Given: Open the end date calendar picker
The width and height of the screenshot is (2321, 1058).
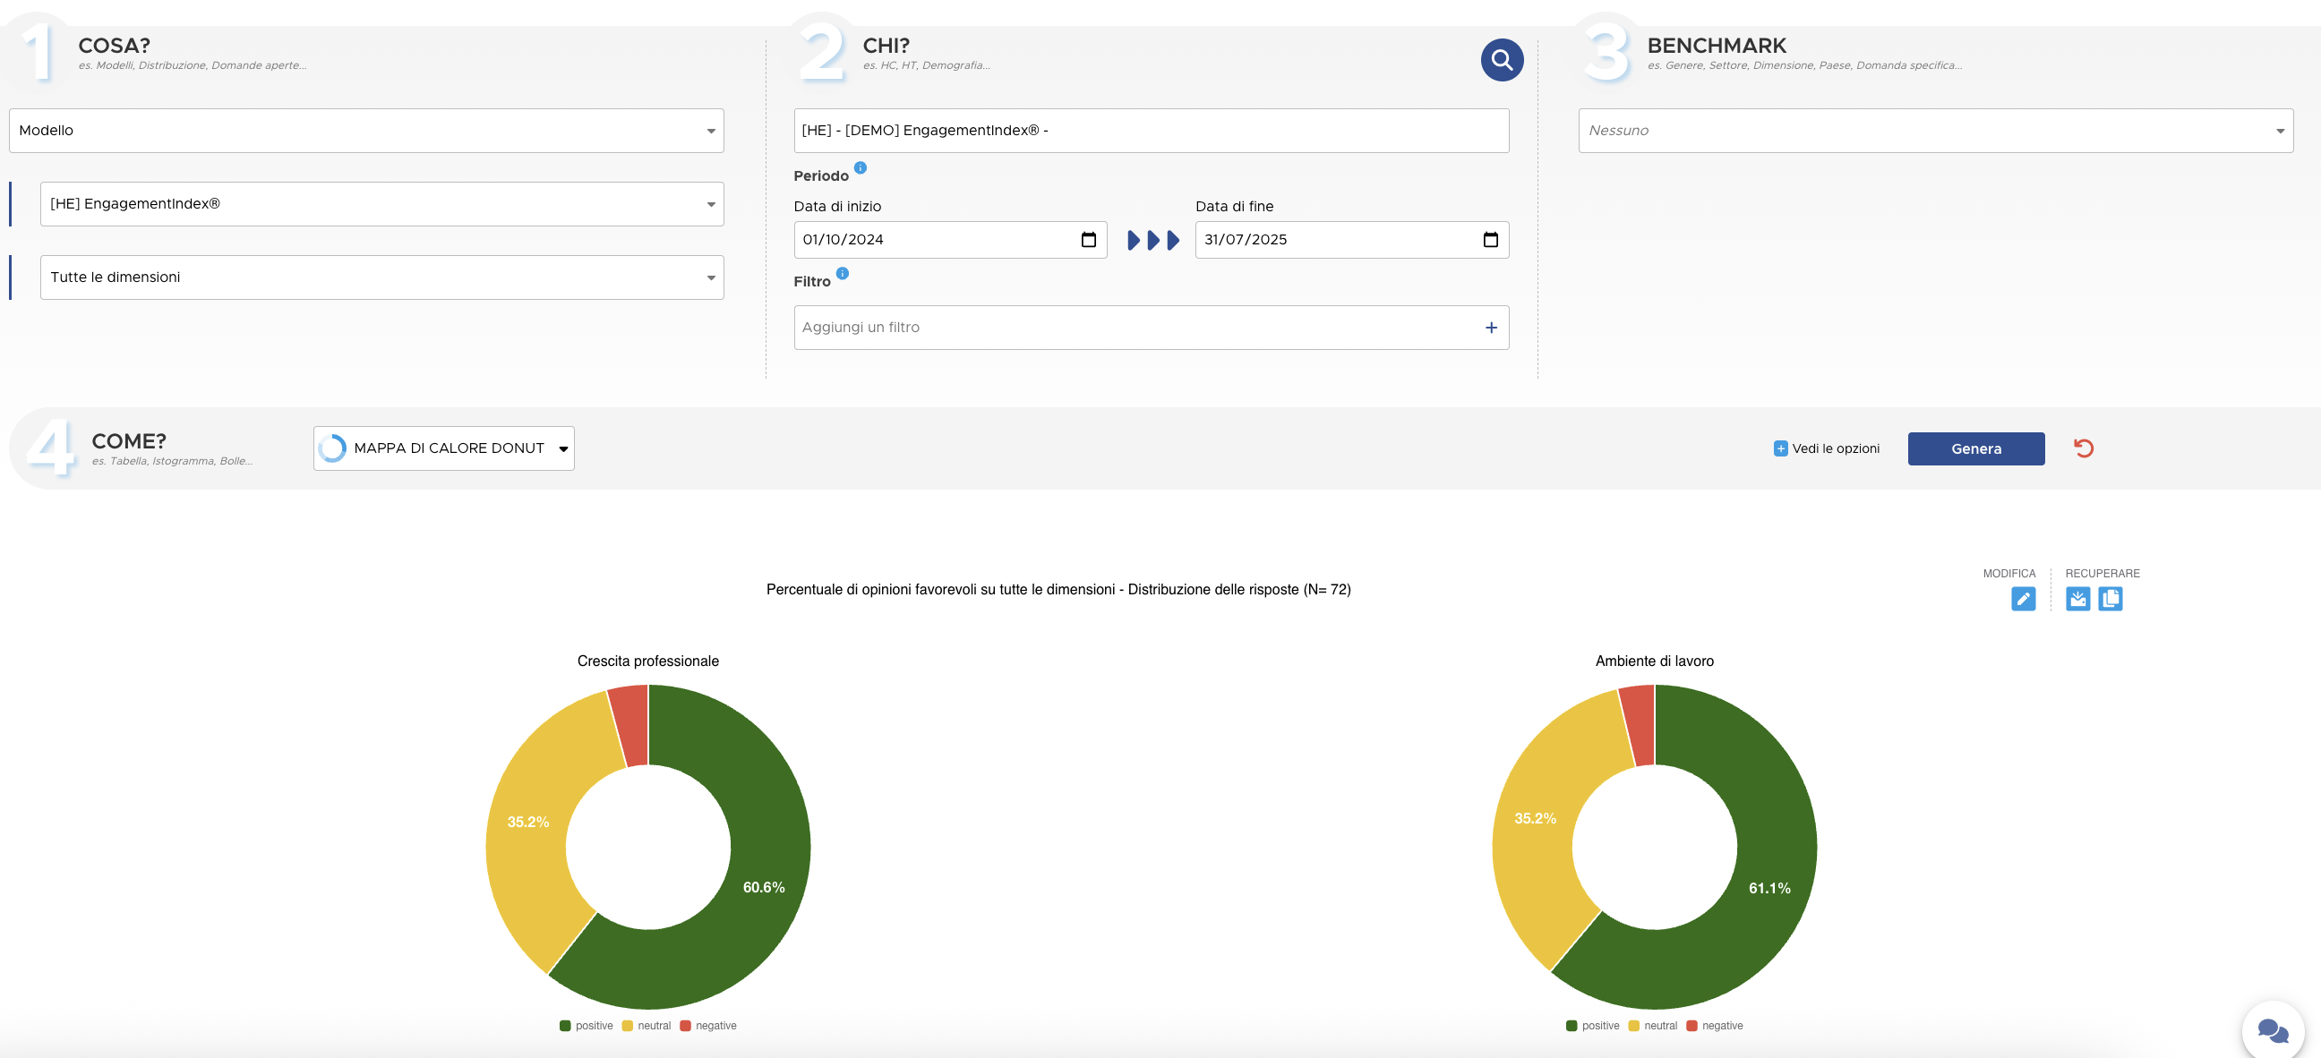Looking at the screenshot, I should click(1489, 240).
